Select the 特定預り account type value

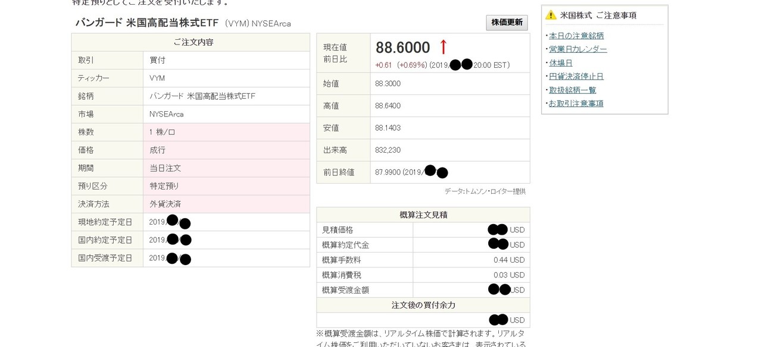pos(164,186)
